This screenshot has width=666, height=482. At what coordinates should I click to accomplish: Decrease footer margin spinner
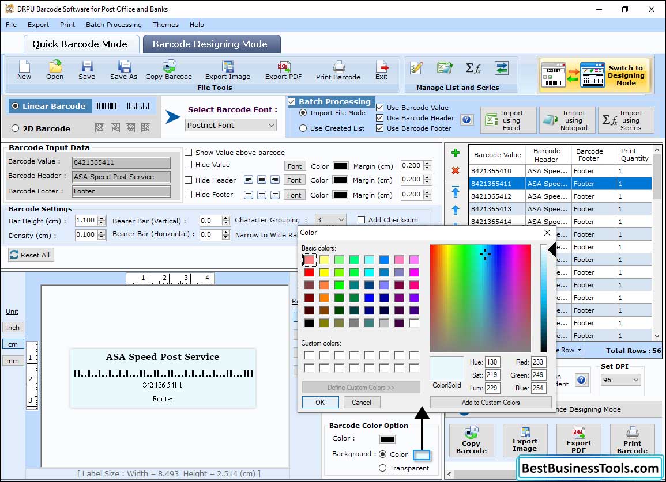point(428,198)
